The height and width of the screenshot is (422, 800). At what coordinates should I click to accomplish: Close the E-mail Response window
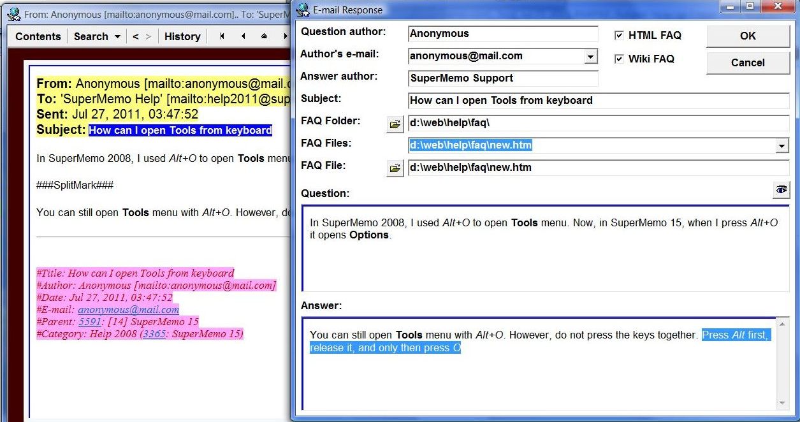click(x=777, y=6)
